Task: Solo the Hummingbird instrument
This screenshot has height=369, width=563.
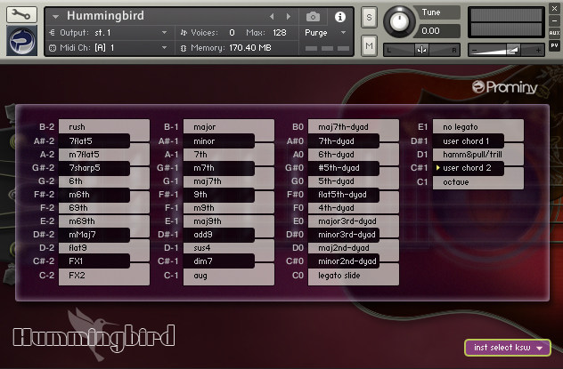Action: [369, 17]
